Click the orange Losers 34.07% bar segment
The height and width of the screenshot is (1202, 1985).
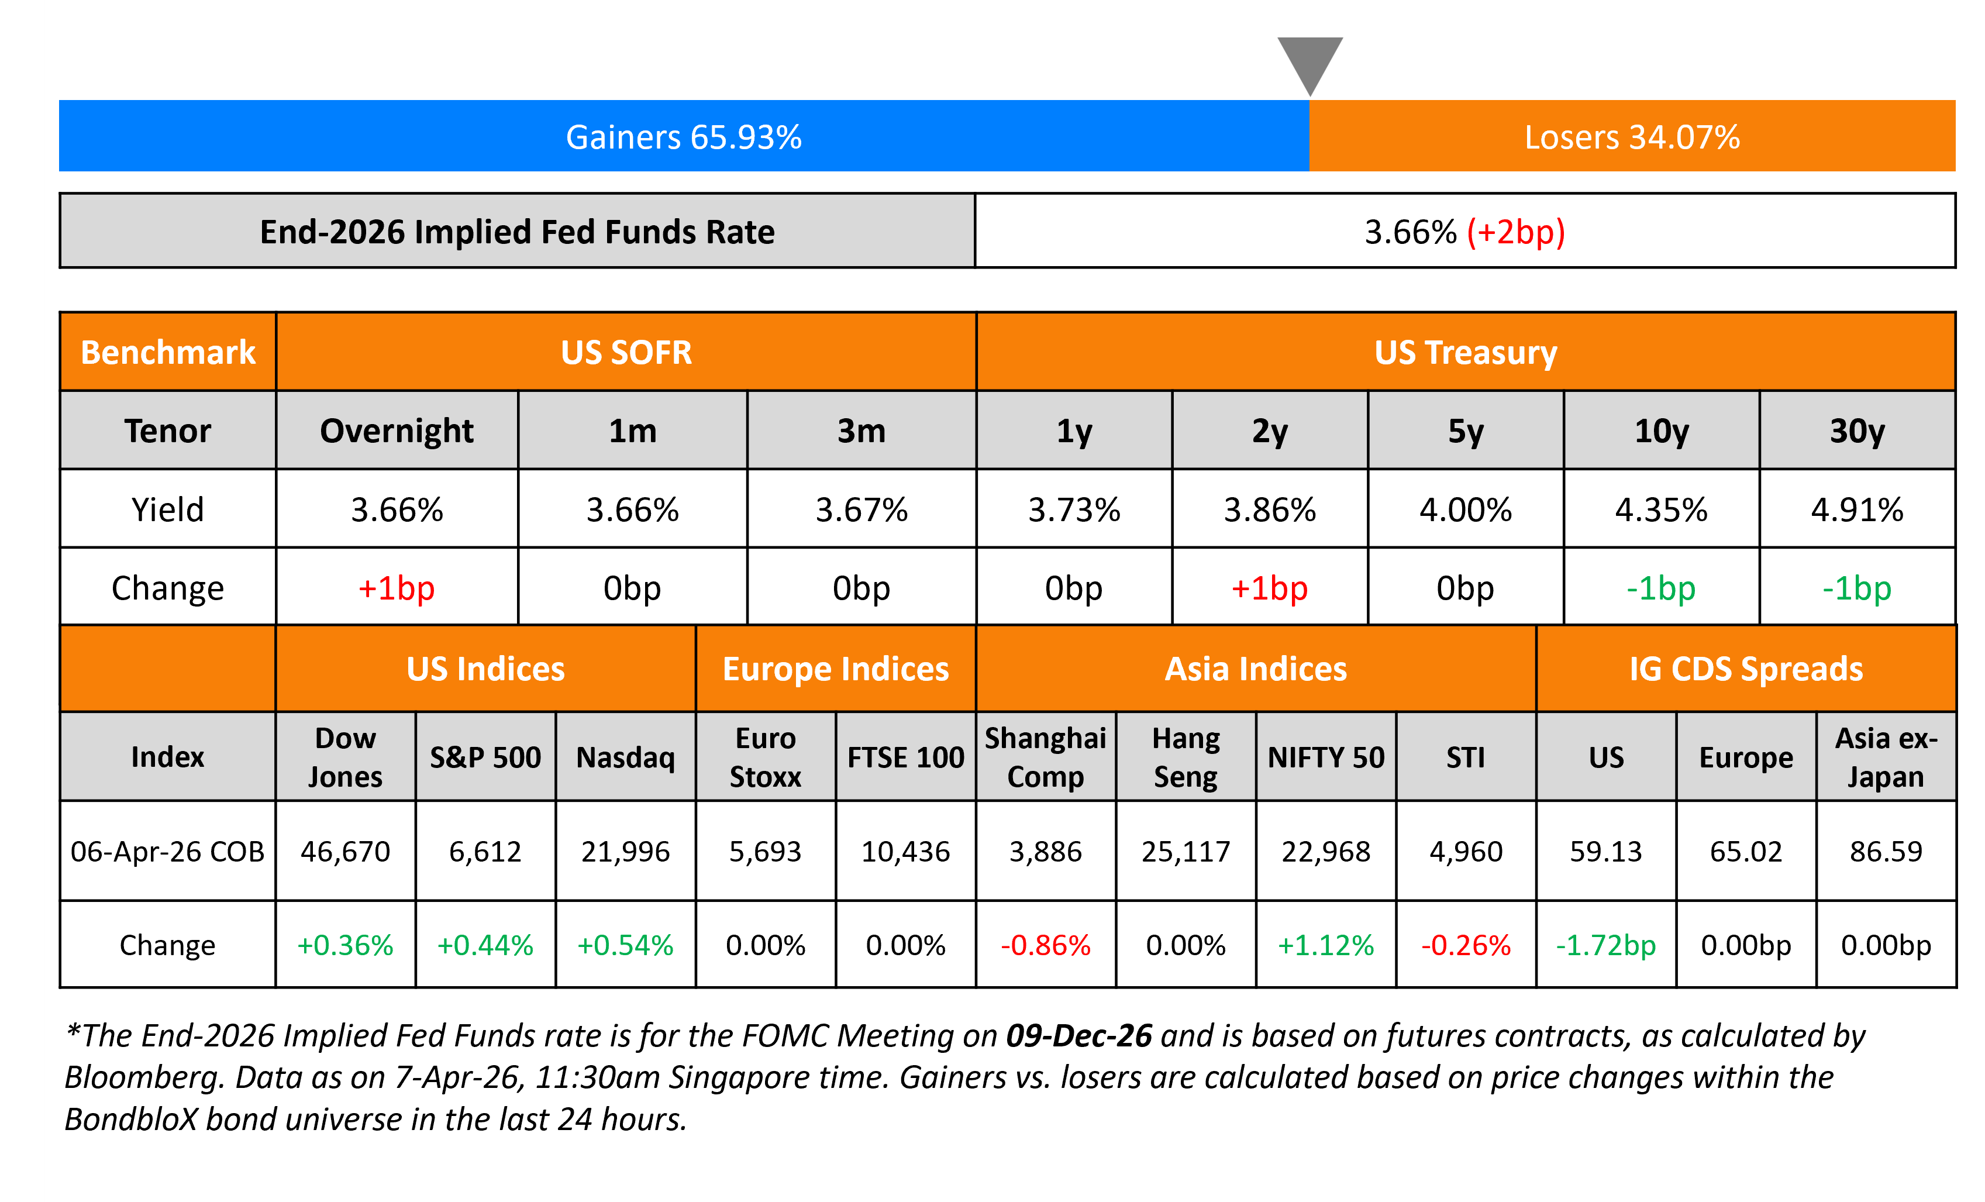point(1632,136)
